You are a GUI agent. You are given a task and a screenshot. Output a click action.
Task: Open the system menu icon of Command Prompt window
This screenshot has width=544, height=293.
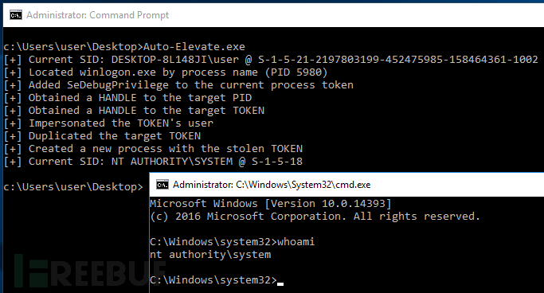16,15
